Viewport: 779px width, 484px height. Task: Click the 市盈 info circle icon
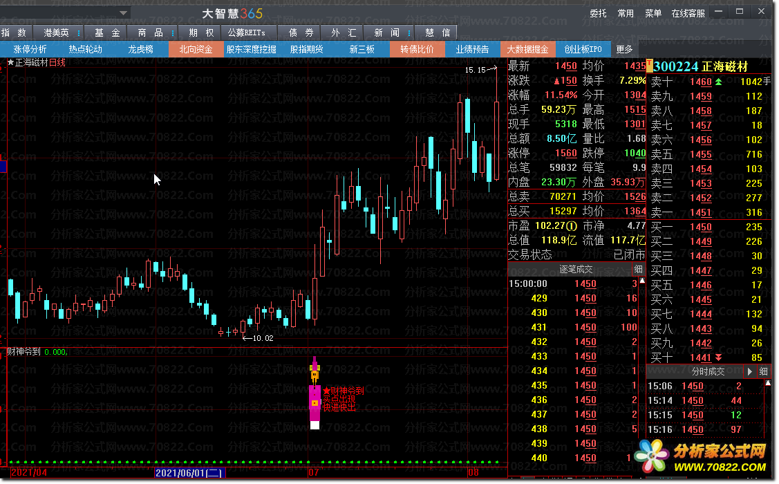pos(572,226)
